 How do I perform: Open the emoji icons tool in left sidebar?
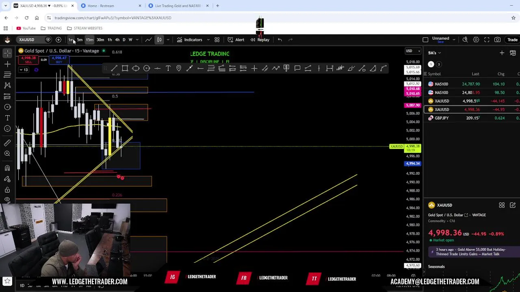click(x=7, y=129)
